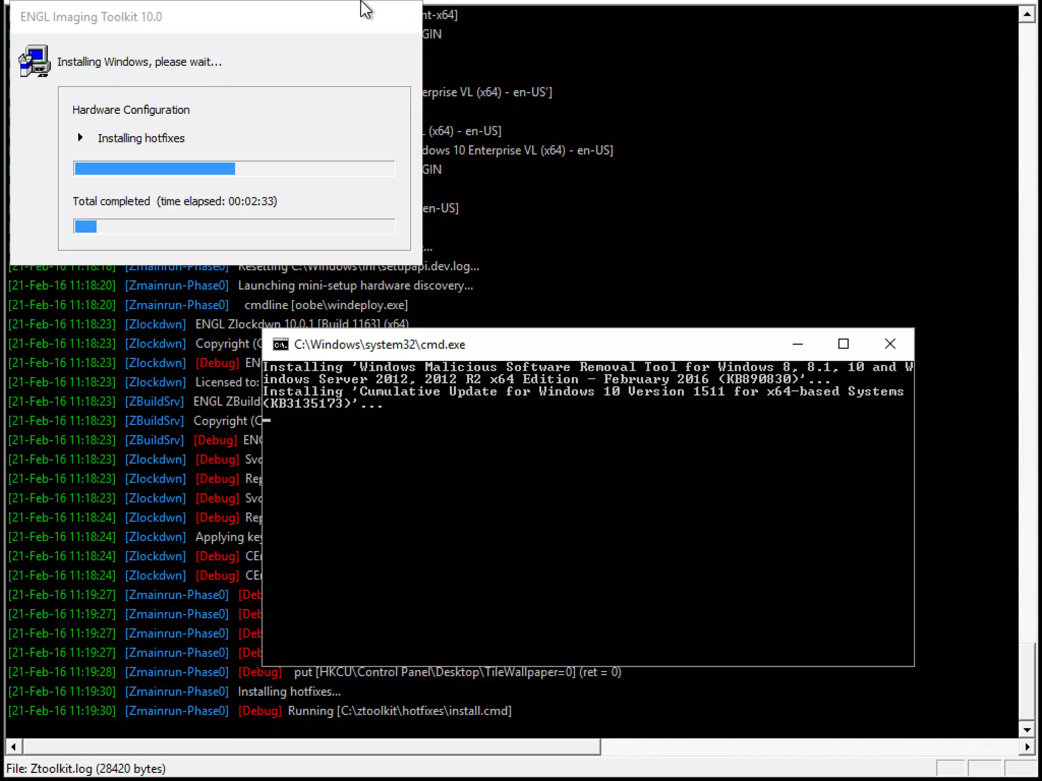1042x781 pixels.
Task: Click the log scroll down arrow
Action: [1027, 730]
